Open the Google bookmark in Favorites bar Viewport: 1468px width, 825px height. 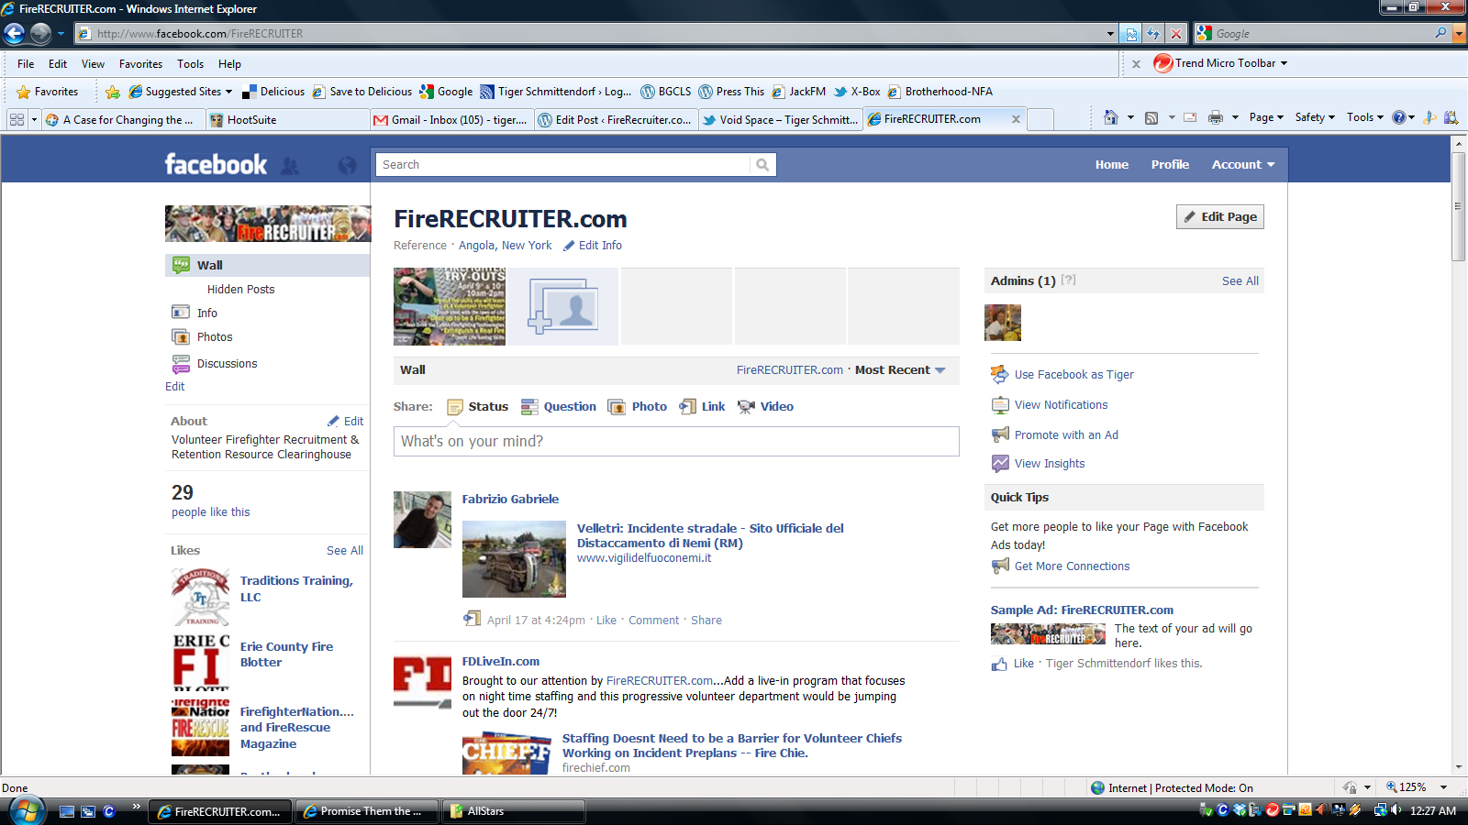click(446, 92)
